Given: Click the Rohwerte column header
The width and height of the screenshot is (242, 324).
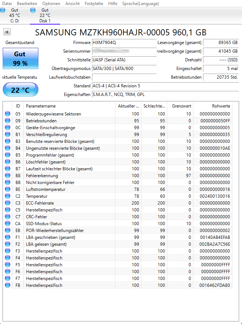Looking at the screenshot, I should click(x=213, y=106).
